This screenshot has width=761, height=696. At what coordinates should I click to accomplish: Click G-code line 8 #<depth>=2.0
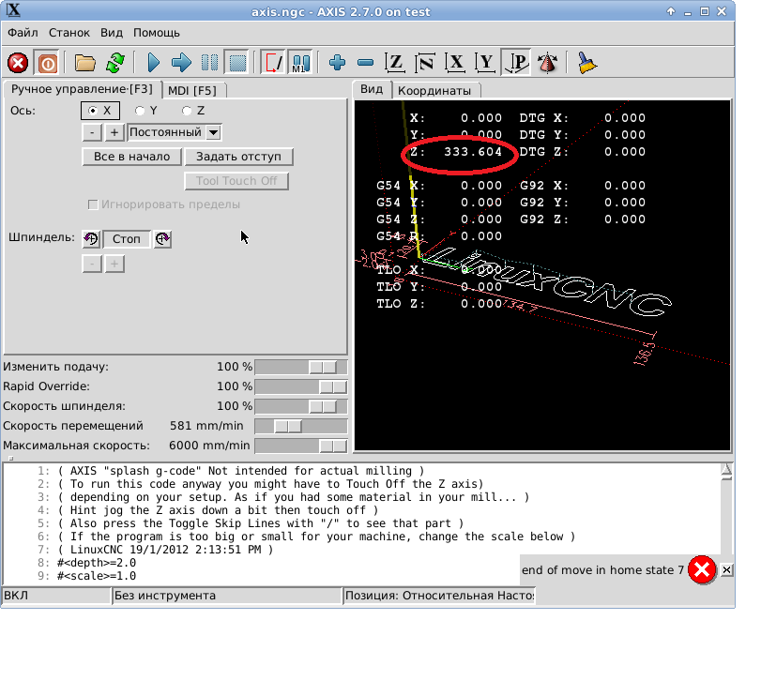96,563
